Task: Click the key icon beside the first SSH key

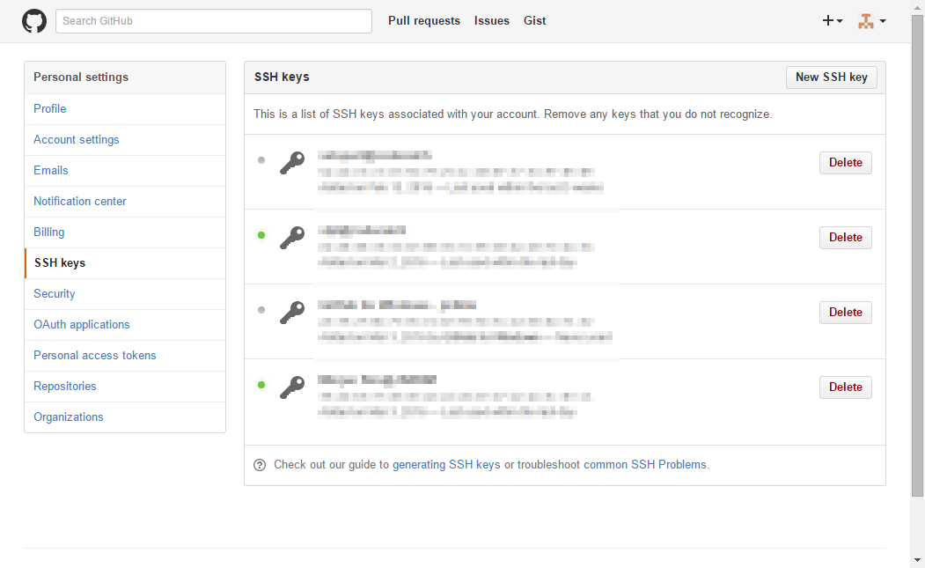Action: 292,164
